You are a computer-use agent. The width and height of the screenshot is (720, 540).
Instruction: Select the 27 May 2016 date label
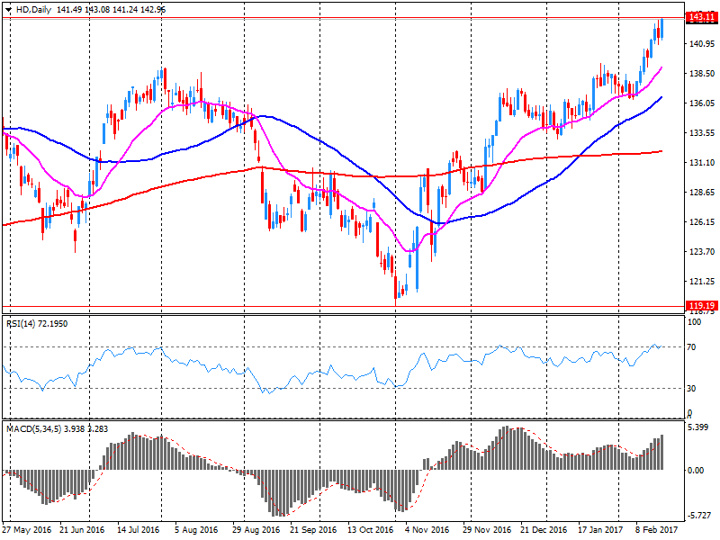[x=27, y=529]
